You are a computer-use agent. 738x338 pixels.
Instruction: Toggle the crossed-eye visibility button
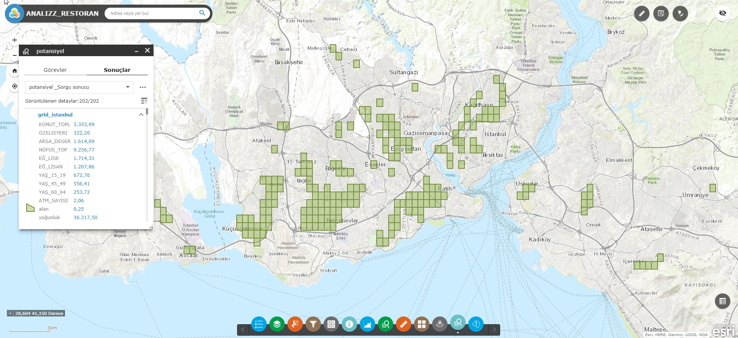click(723, 13)
